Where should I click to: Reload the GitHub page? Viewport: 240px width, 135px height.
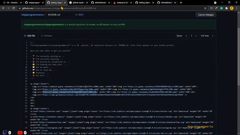[13, 8]
